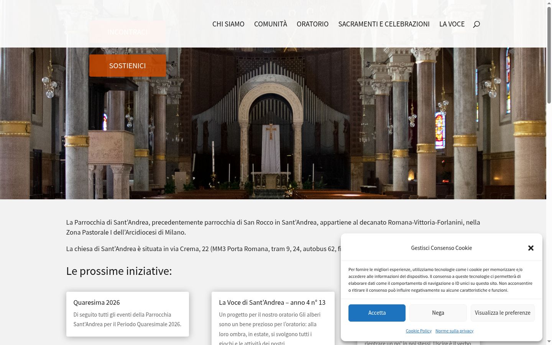Viewport: 552px width, 345px height.
Task: Click the INCONTRACI button
Action: pos(128,32)
